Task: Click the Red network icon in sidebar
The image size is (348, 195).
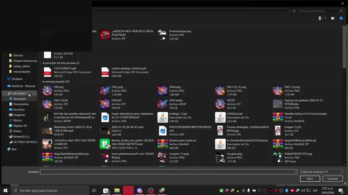Action: 9,149
